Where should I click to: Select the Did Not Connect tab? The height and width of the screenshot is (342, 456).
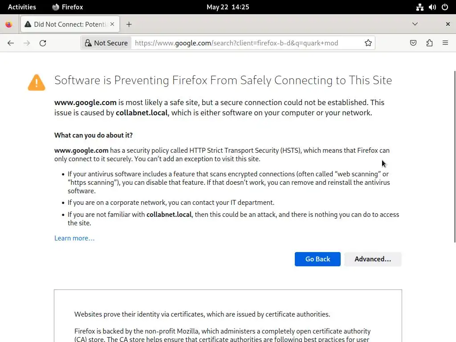67,24
